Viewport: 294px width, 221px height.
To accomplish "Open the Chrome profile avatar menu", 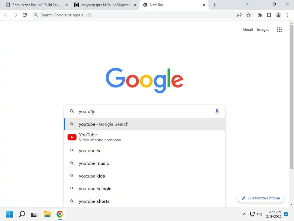I will click(278, 15).
